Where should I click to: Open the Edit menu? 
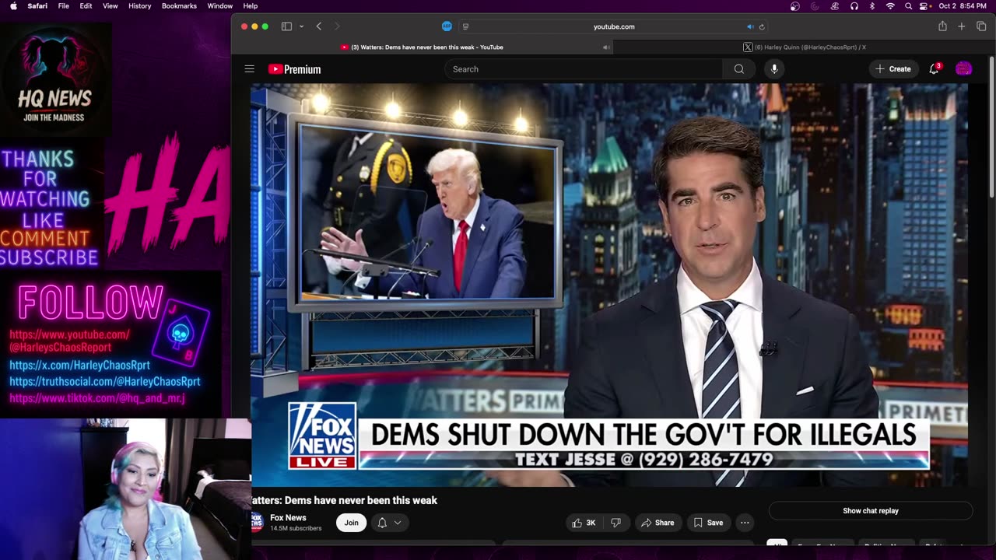tap(86, 6)
